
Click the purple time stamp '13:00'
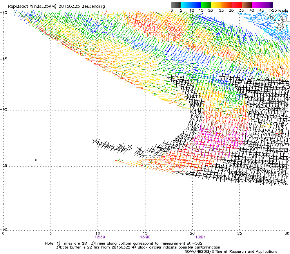(x=145, y=237)
